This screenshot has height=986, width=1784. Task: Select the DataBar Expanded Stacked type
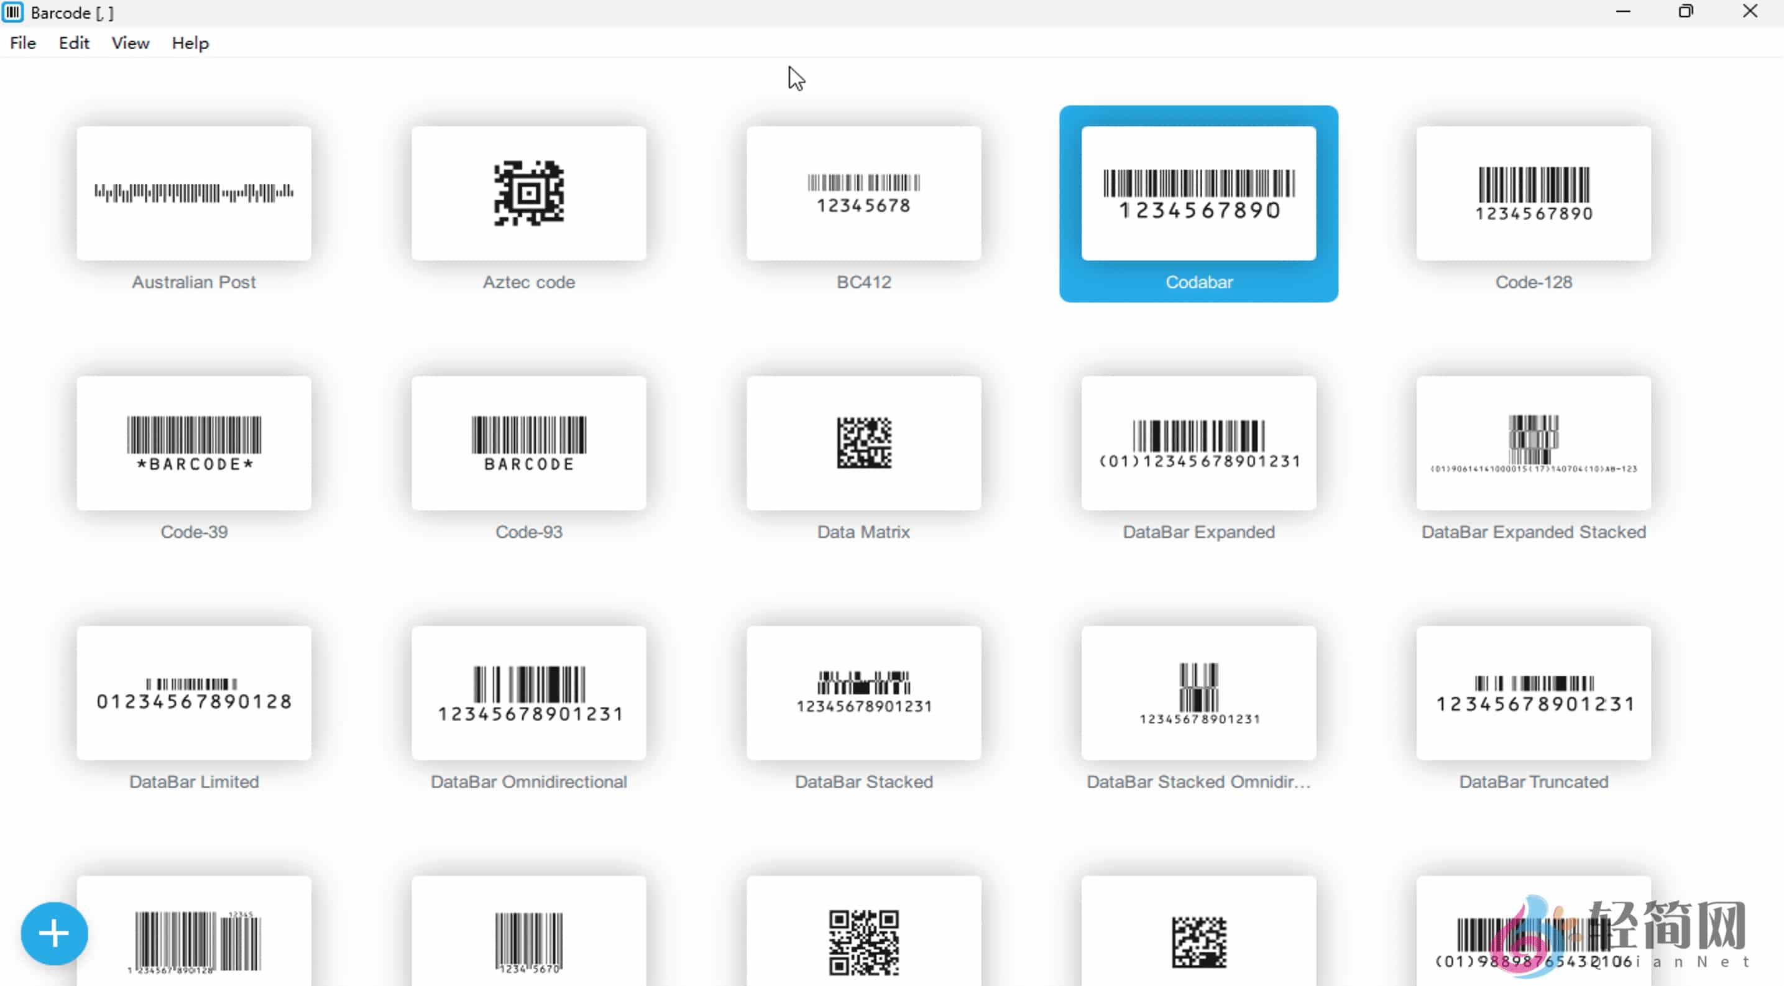tap(1534, 444)
